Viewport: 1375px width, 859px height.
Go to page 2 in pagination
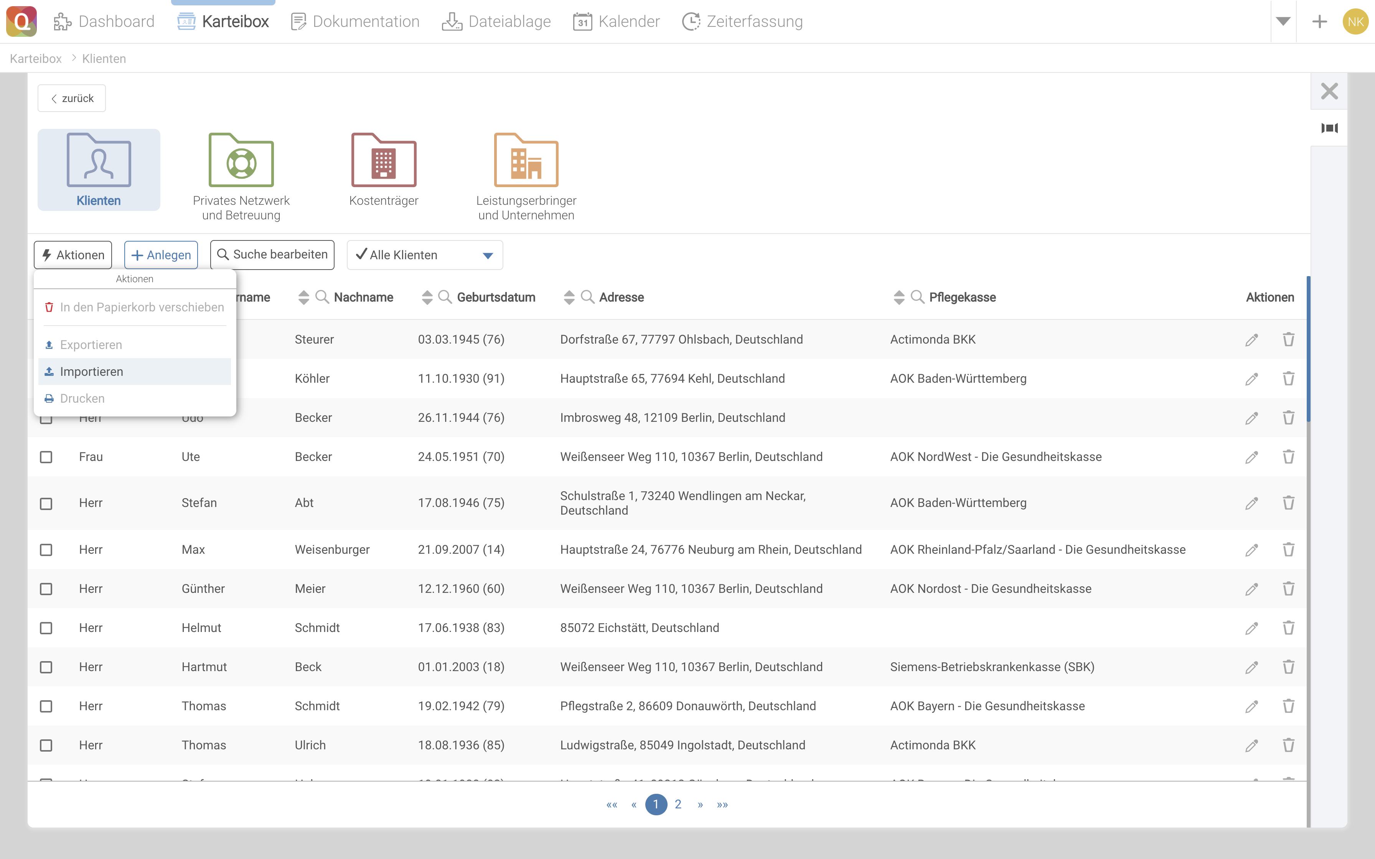[678, 805]
